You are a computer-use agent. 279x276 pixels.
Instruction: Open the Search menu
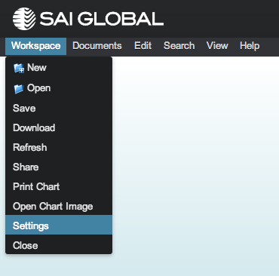coord(179,46)
